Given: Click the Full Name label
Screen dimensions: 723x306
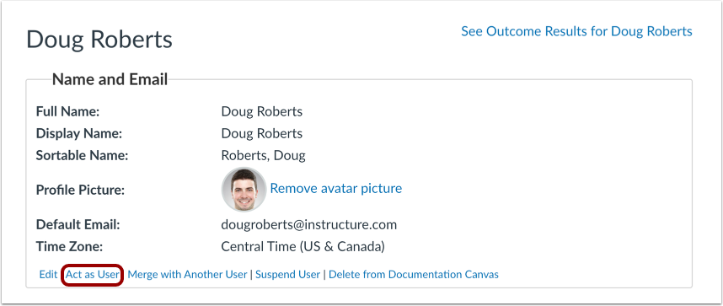Looking at the screenshot, I should coord(67,111).
